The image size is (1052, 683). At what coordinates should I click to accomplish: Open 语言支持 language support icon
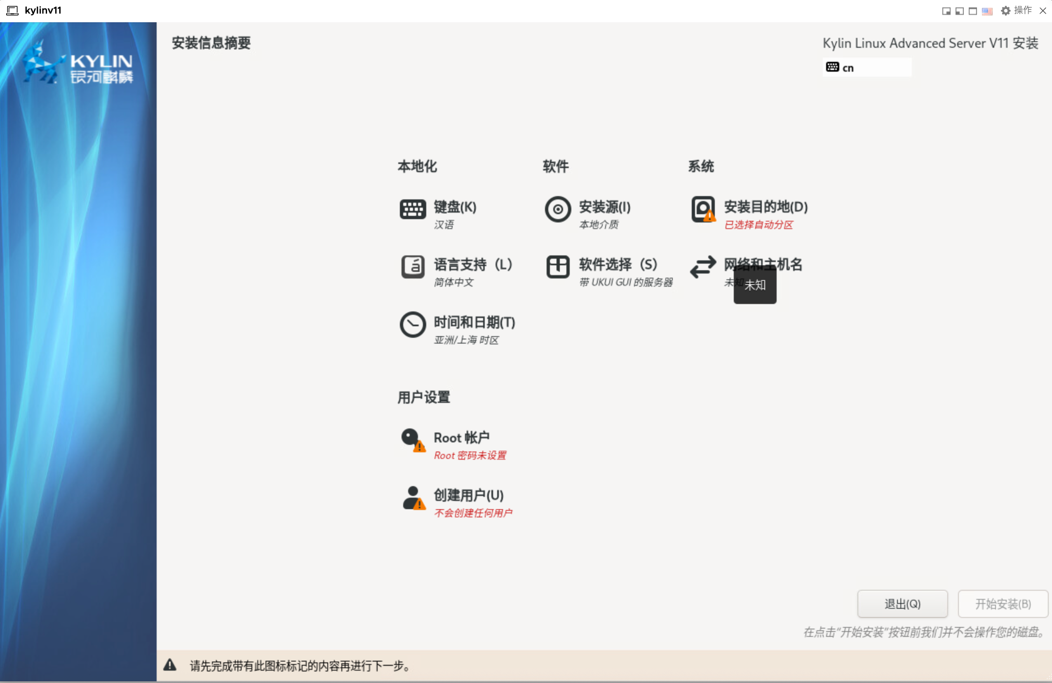412,267
